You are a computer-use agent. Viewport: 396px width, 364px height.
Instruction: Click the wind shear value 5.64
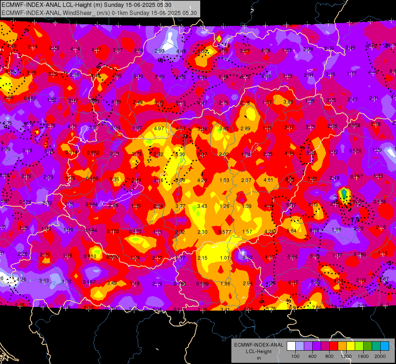[292, 231]
